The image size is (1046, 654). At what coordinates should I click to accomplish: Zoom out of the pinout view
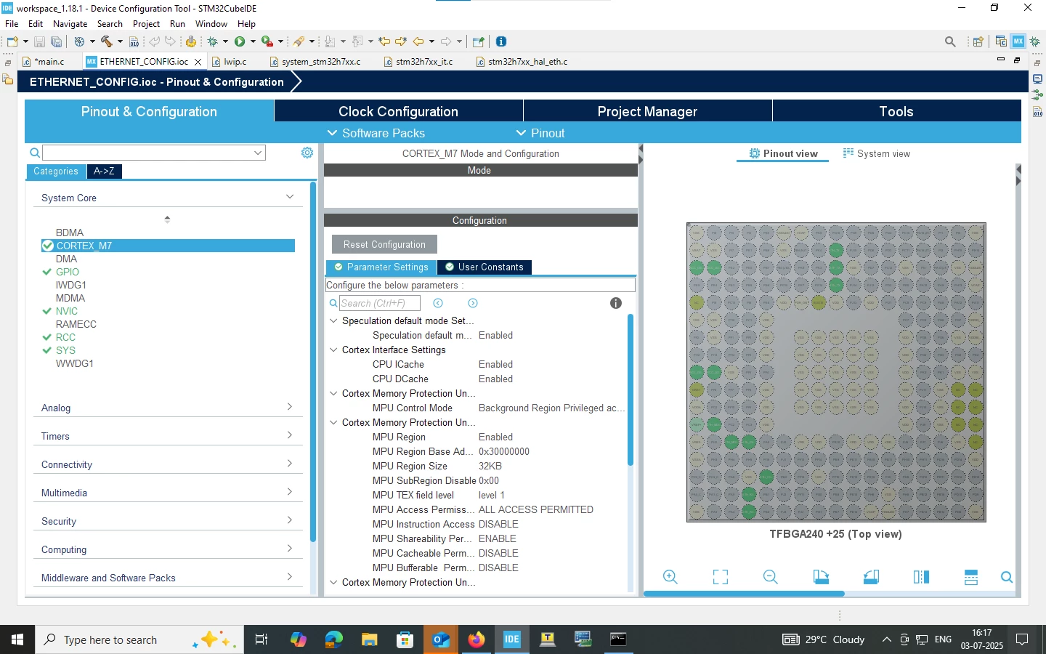[x=771, y=577]
